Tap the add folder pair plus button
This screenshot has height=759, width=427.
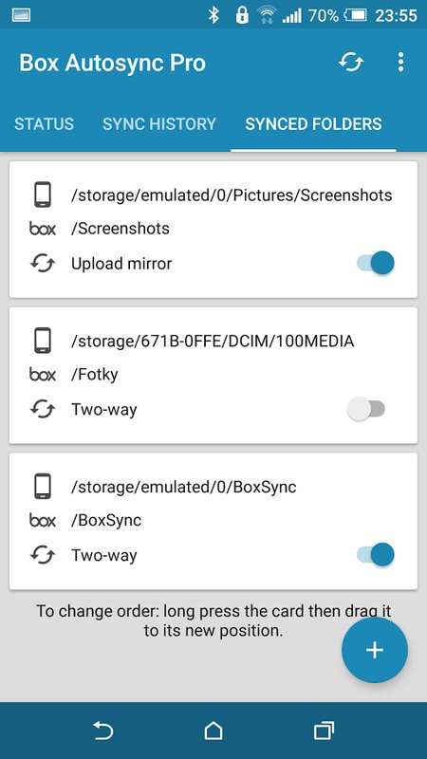coord(375,650)
